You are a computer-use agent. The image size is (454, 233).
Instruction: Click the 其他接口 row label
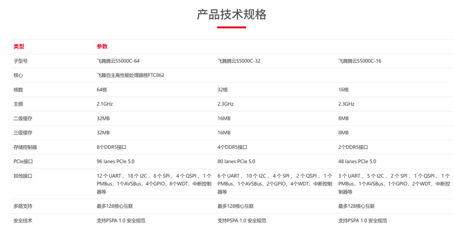click(x=23, y=176)
